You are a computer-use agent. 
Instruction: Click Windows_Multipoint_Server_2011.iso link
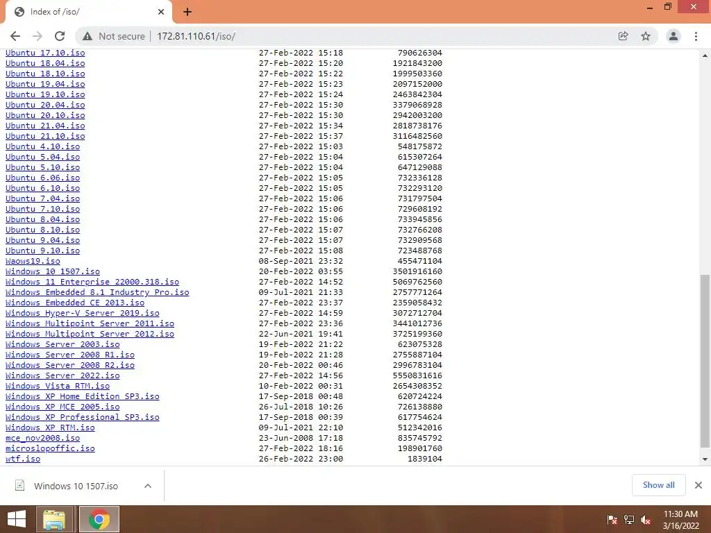90,324
